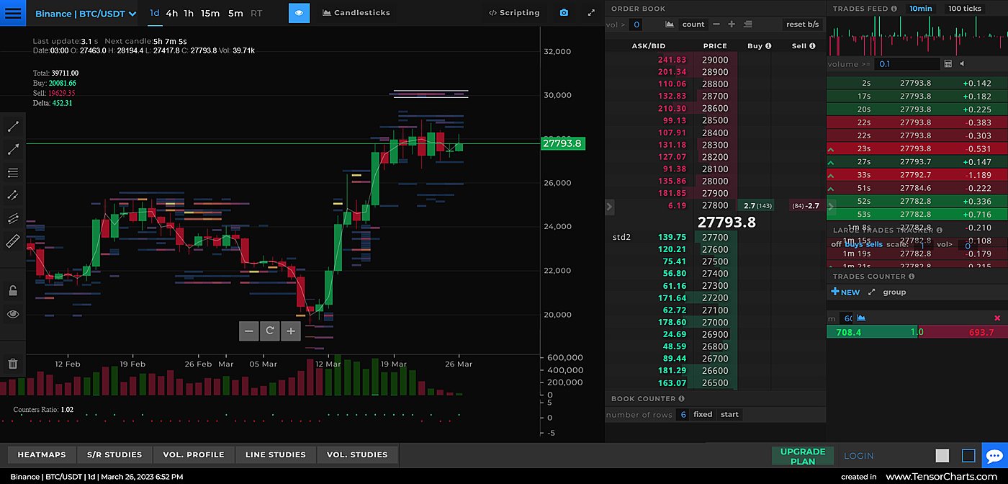This screenshot has height=484, width=1008.
Task: Switch to 5m timeframe
Action: [x=235, y=13]
